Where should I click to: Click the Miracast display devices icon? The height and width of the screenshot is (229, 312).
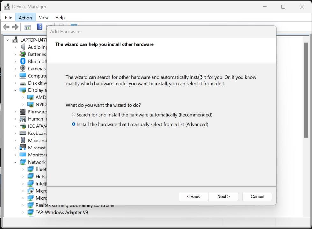click(x=23, y=148)
